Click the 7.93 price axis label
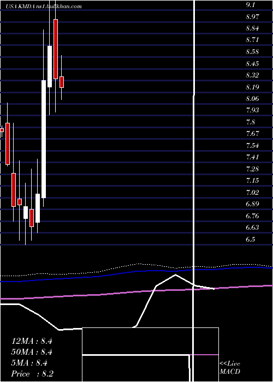273x382 pixels. tap(252, 110)
